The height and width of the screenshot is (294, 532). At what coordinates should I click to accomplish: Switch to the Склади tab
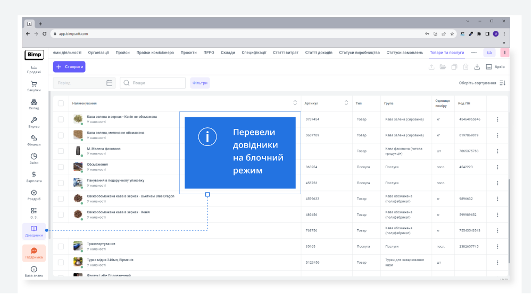point(228,53)
